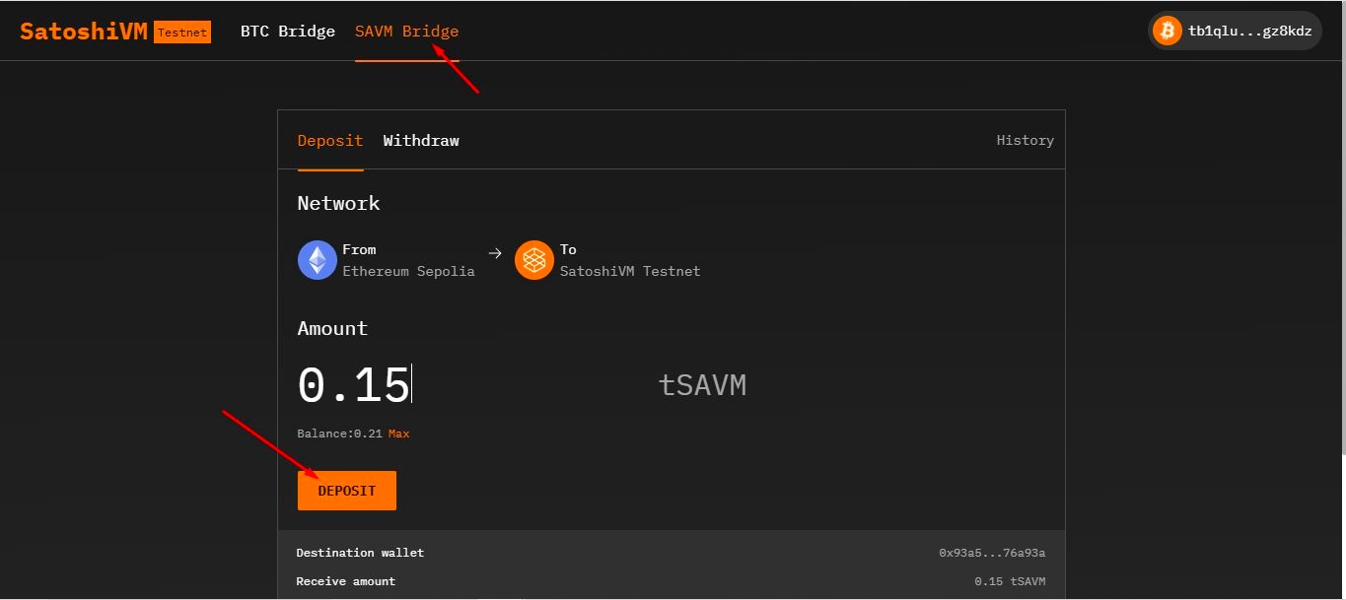Viewport: 1346px width, 600px height.
Task: Open the connected wallet address tb1qlu...gz8kdz
Action: [1249, 32]
